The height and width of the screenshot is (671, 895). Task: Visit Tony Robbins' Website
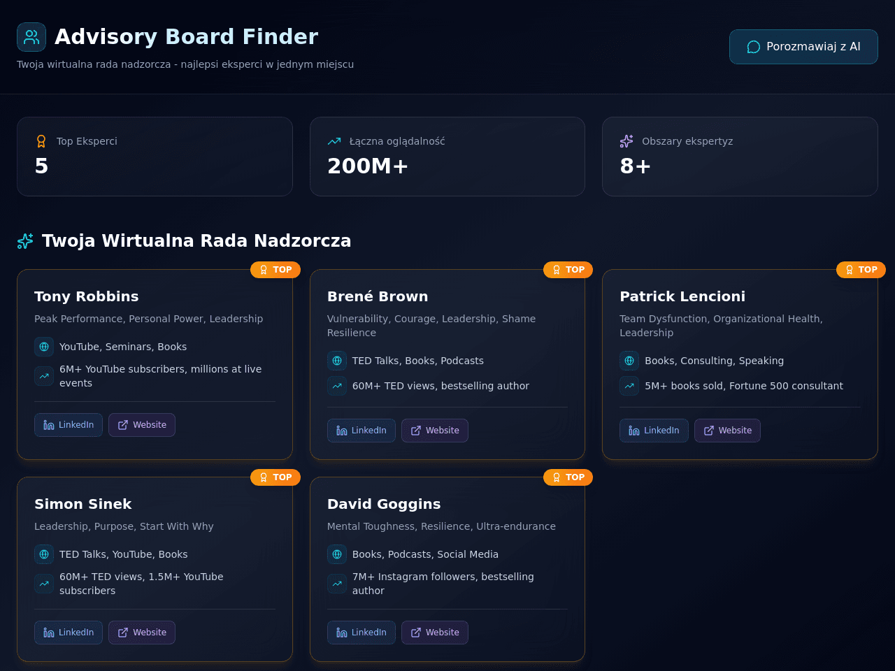click(x=142, y=425)
